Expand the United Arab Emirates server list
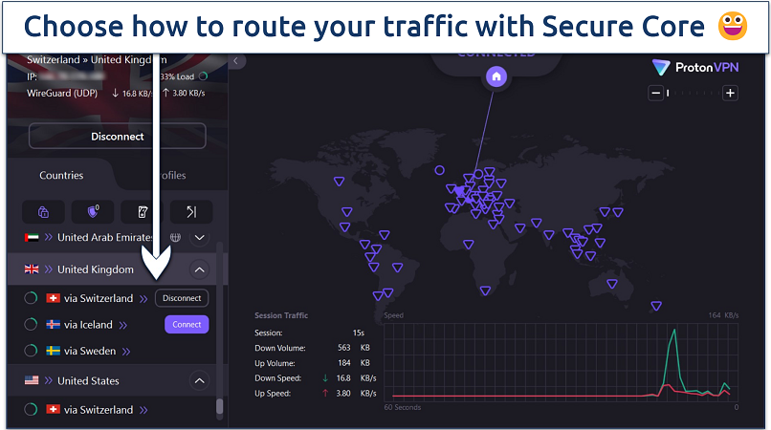The height and width of the screenshot is (430, 771). [x=200, y=237]
